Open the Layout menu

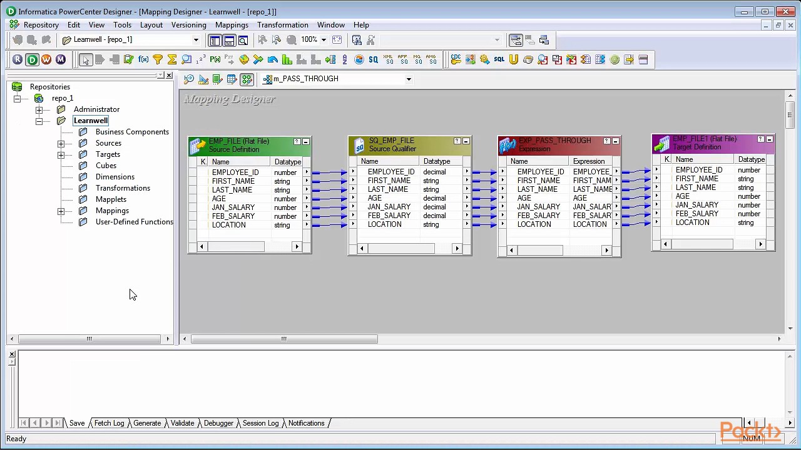(x=151, y=25)
